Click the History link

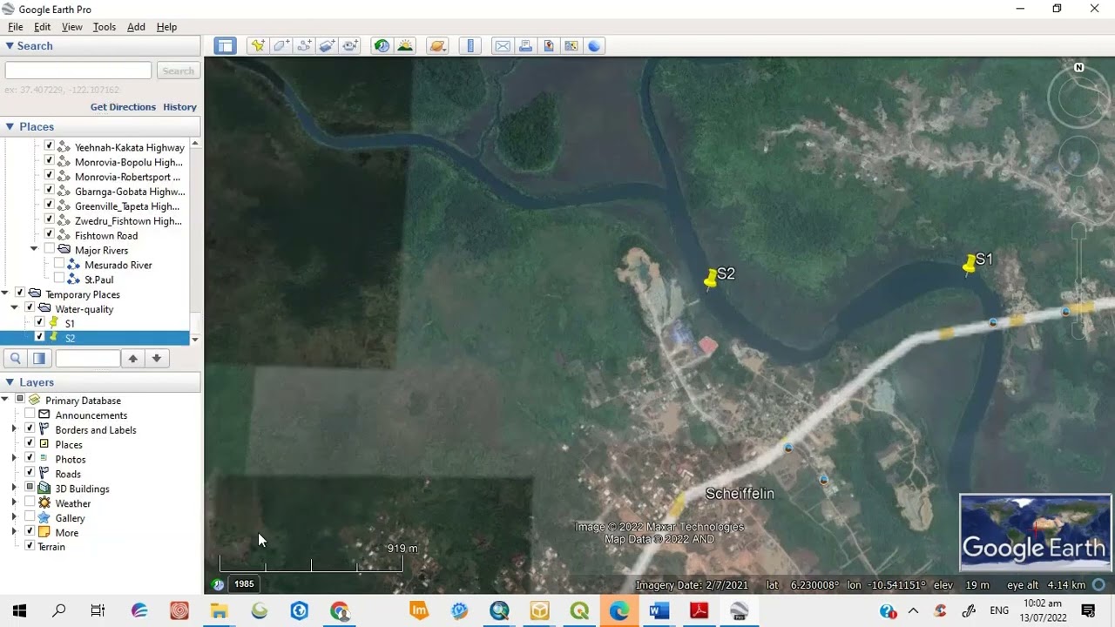[x=179, y=107]
